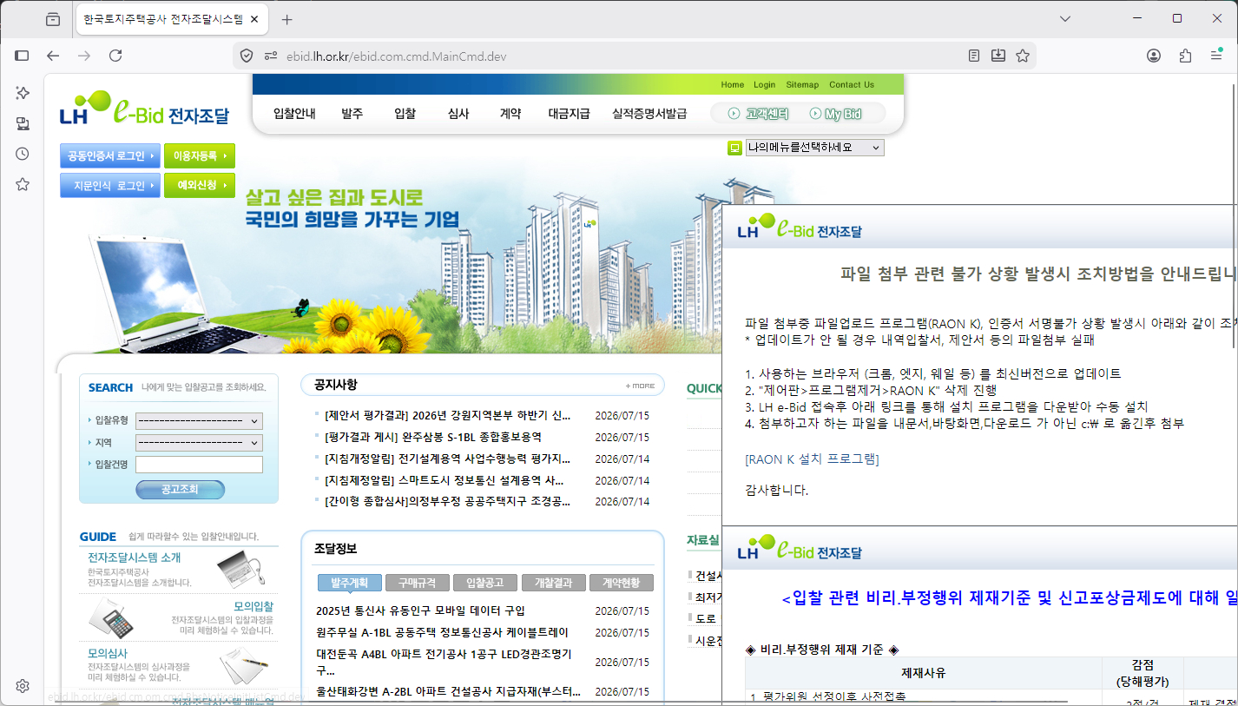The height and width of the screenshot is (706, 1238).
Task: Open the 입찰 menu
Action: tap(405, 114)
